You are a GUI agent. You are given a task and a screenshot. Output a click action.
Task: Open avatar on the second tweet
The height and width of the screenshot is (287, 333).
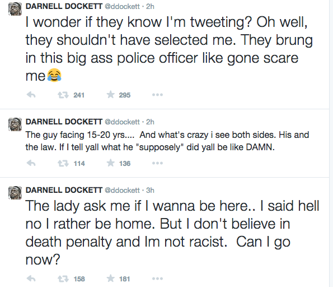(x=15, y=124)
